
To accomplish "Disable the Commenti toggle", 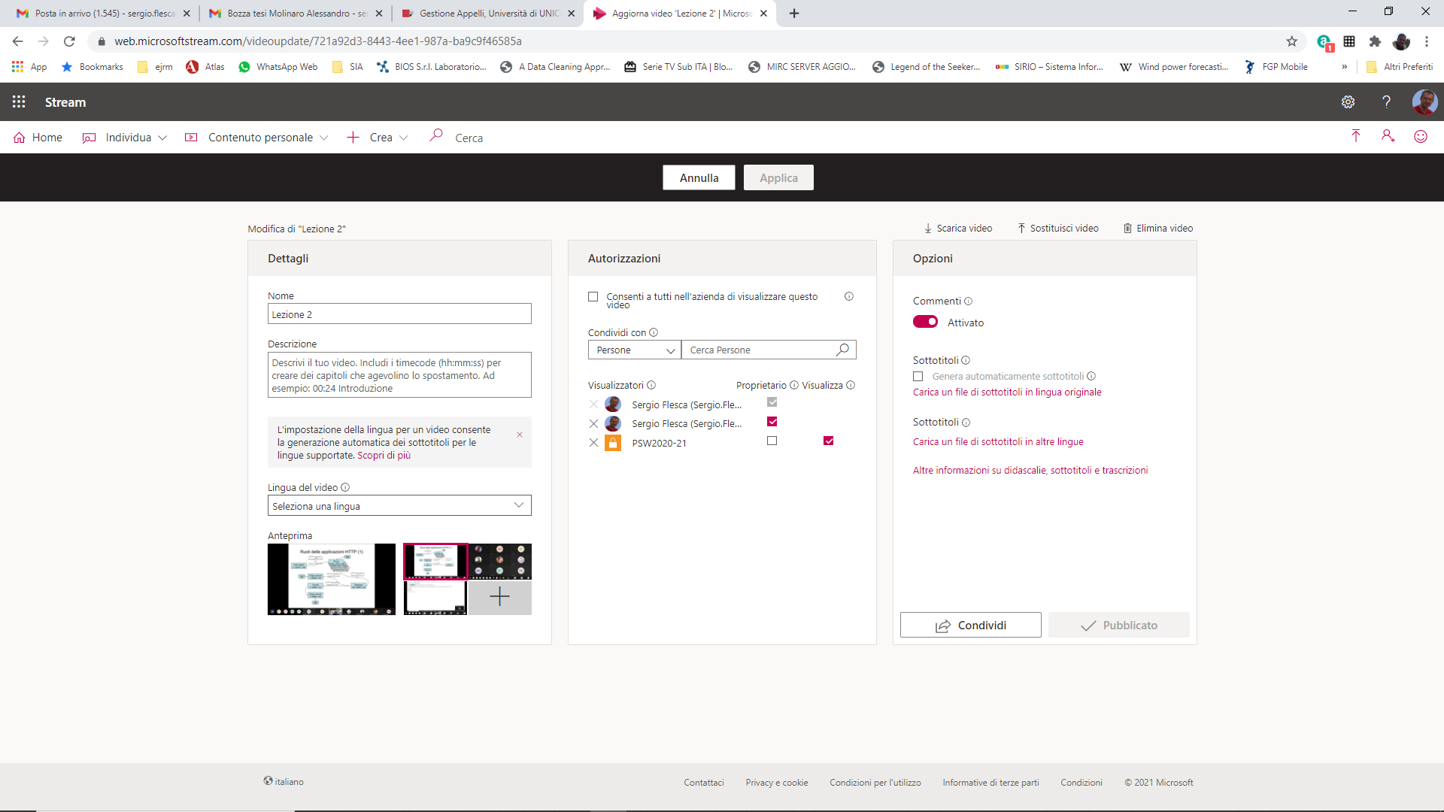I will [925, 321].
